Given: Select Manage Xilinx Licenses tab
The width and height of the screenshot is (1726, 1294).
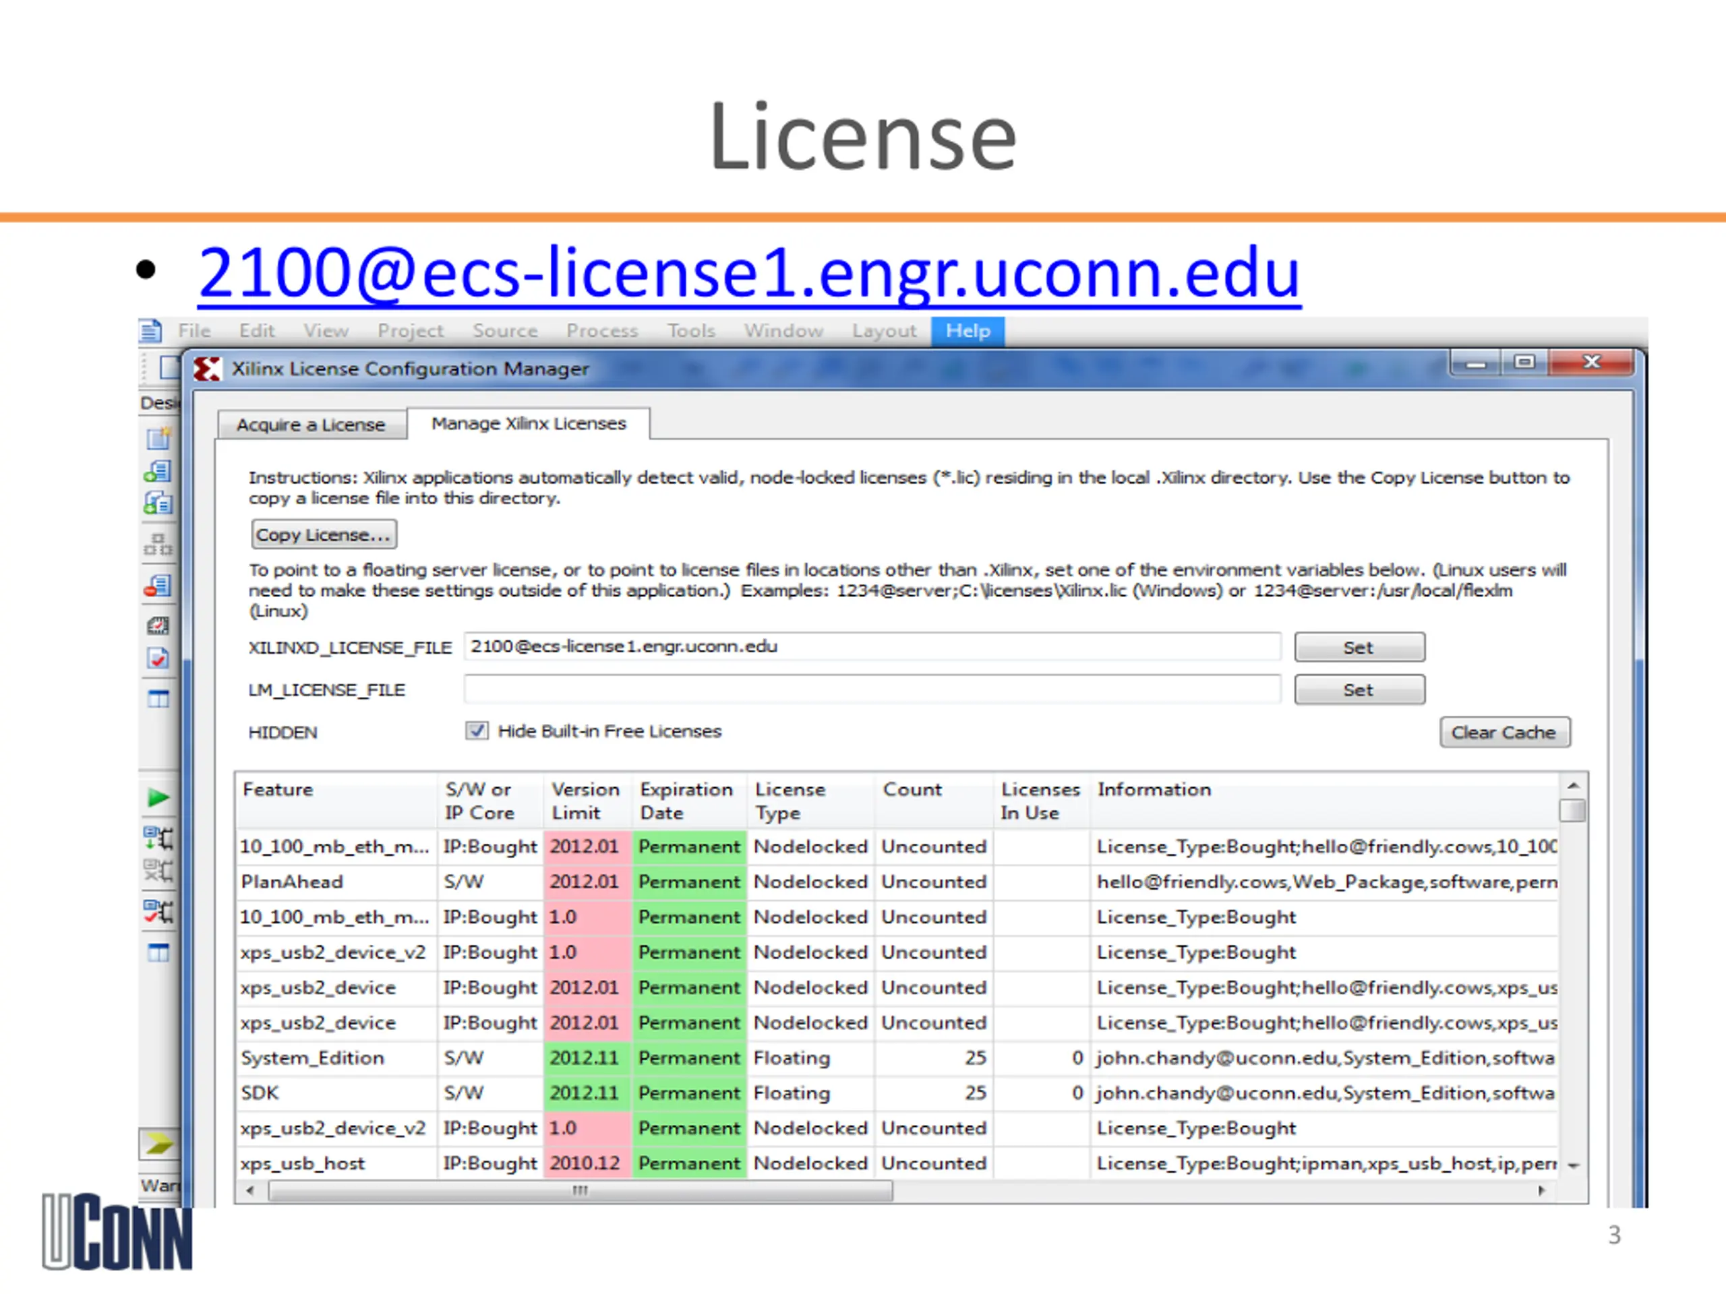Looking at the screenshot, I should tap(529, 423).
